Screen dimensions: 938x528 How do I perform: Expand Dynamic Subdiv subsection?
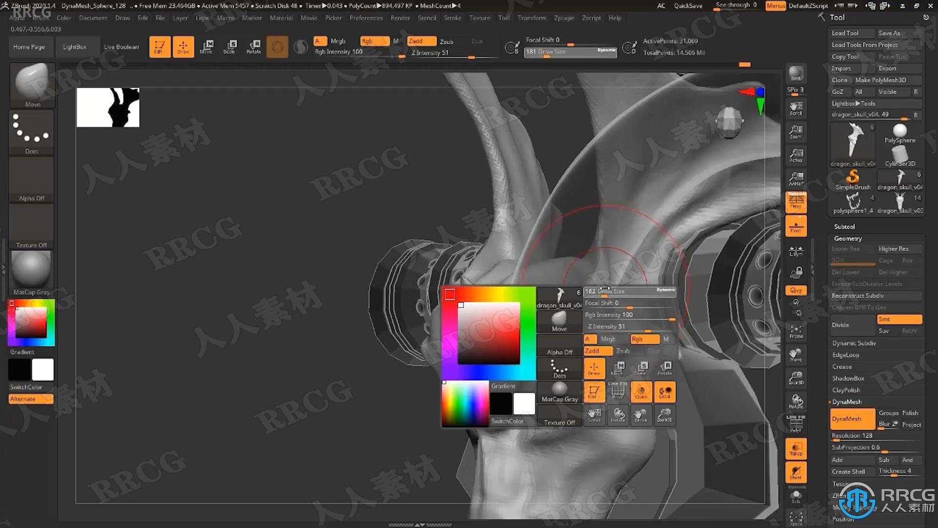[854, 343]
